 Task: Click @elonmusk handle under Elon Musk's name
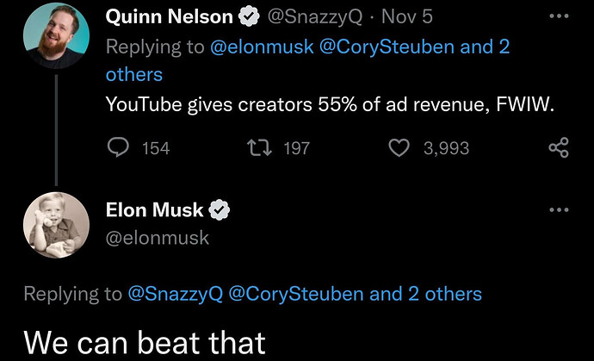coord(158,238)
